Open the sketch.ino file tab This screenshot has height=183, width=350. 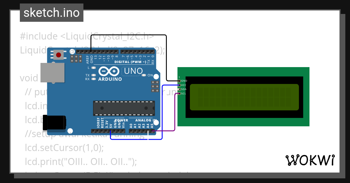(51, 13)
